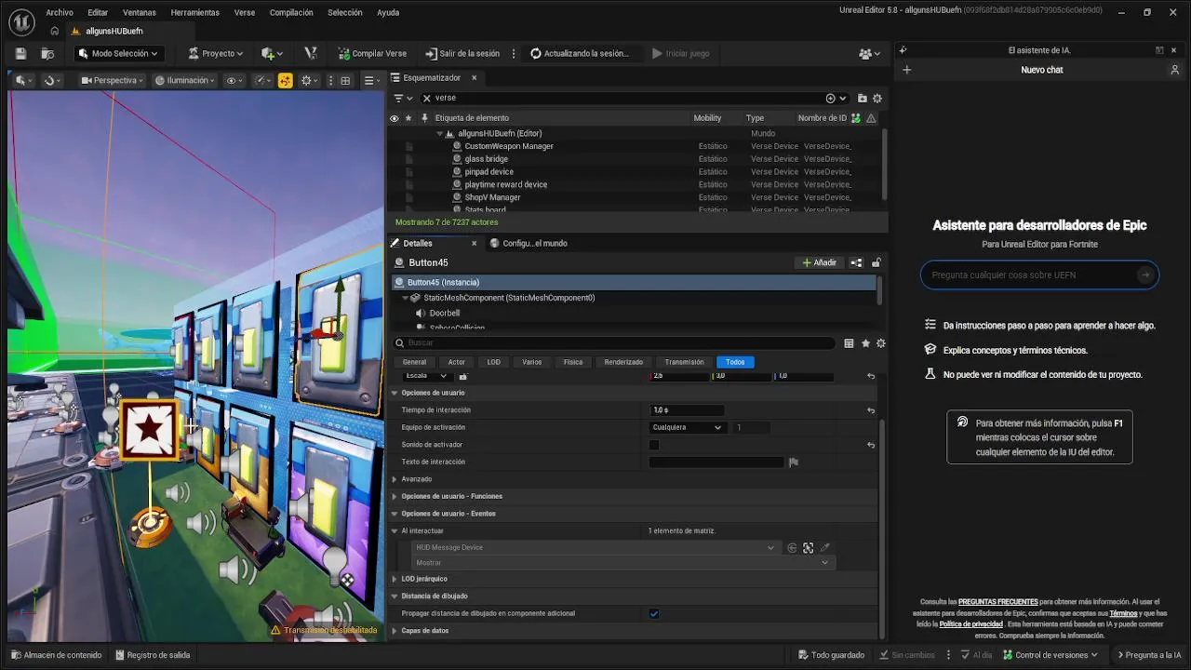The image size is (1191, 670).
Task: Open the Perspectiva viewport dropdown
Action: (112, 80)
